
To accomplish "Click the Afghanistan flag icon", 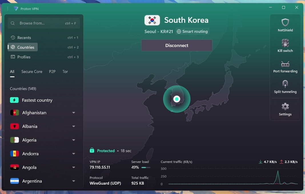I will 14,113.
